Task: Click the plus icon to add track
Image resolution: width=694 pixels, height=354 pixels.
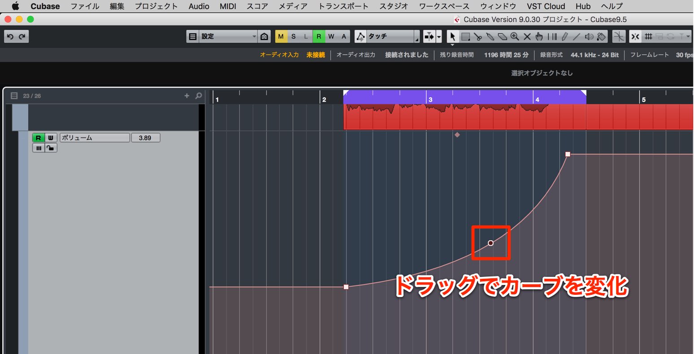Action: coord(187,95)
